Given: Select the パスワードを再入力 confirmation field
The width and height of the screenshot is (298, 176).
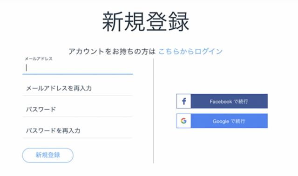Looking at the screenshot, I should click(x=78, y=130).
